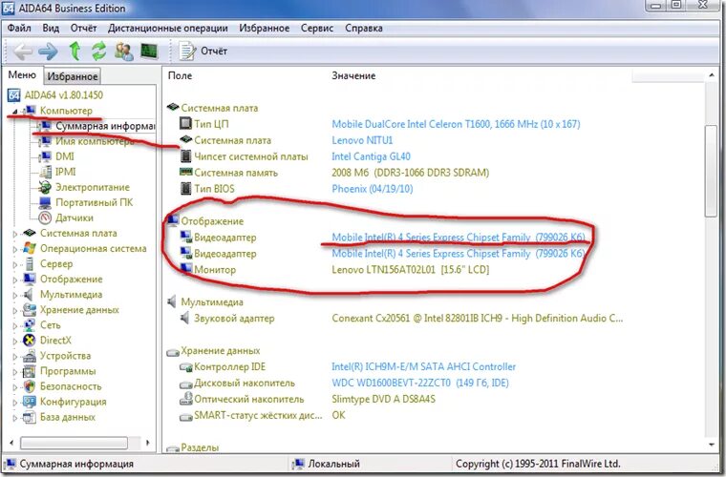Open the Intel Cantiga GL40 link
The width and height of the screenshot is (726, 477).
point(371,156)
